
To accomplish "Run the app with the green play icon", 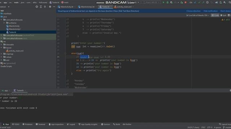I will pyautogui.click(x=164, y=3).
